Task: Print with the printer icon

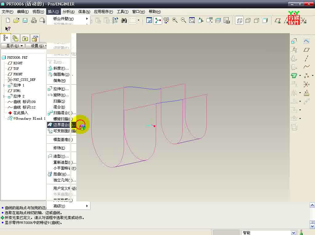Action: [x=34, y=20]
